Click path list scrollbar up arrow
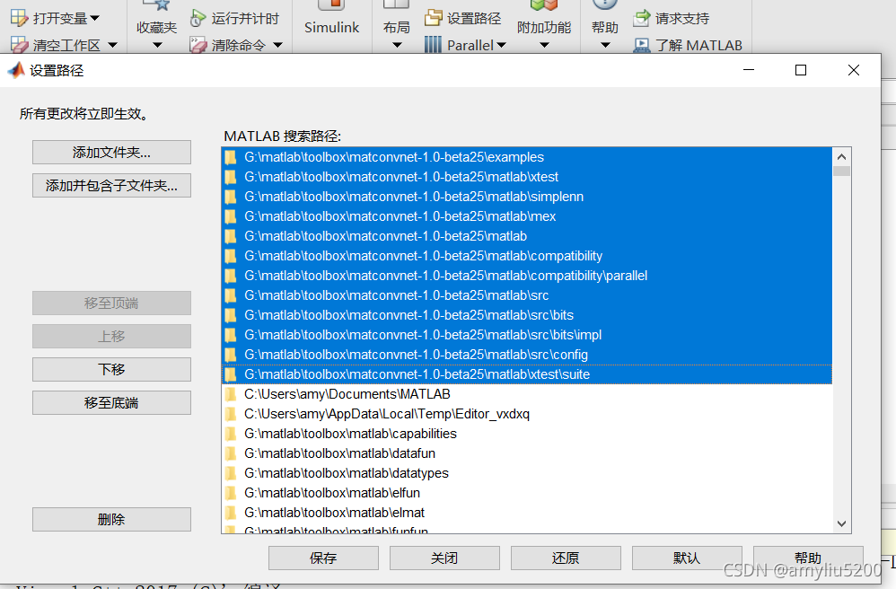 841,157
